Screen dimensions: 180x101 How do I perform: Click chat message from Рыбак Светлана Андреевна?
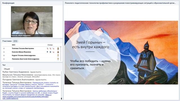pyautogui.click(x=22, y=72)
